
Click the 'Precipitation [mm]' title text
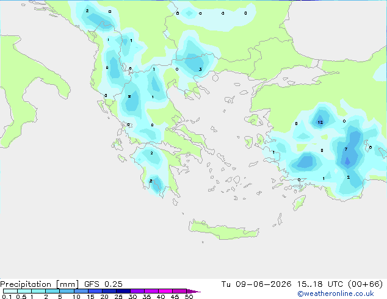pyautogui.click(x=39, y=284)
